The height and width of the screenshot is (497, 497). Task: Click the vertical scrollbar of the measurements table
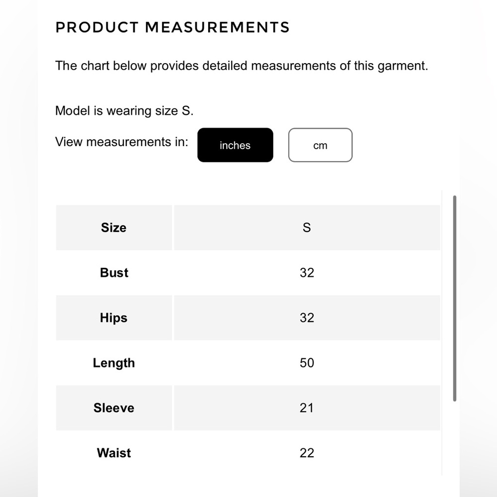(455, 298)
